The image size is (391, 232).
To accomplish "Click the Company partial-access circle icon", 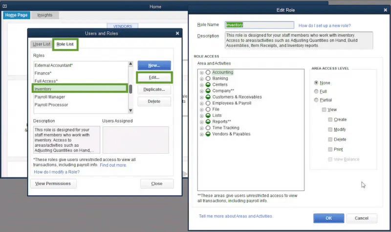I will click(x=208, y=91).
